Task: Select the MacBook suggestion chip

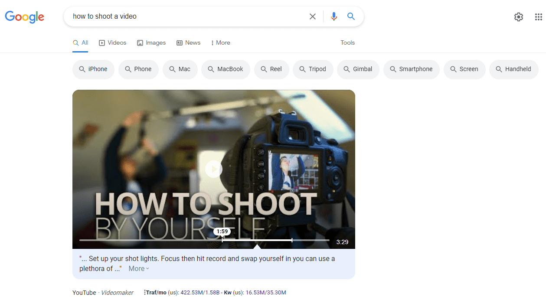Action: (226, 69)
